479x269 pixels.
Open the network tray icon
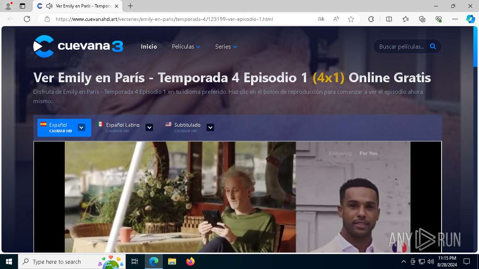click(x=422, y=262)
